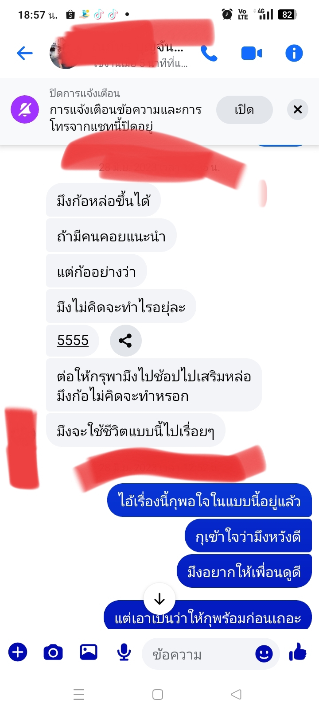This screenshot has width=319, height=714.
Task: Tap the purple muted bell icon
Action: tap(25, 109)
